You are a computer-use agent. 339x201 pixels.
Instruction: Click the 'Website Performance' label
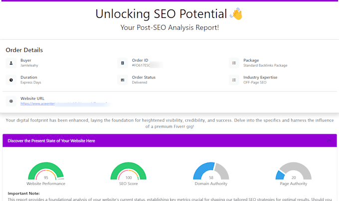(46, 184)
